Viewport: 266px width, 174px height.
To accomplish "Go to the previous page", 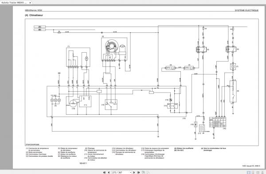I will click(109, 173).
